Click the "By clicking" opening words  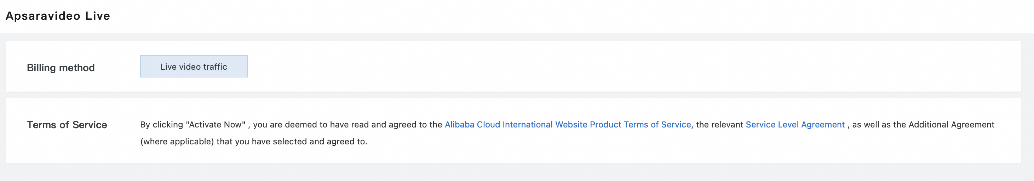161,125
